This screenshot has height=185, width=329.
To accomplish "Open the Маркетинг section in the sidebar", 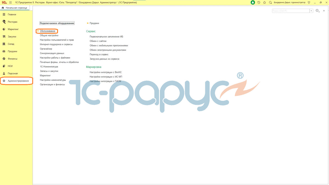I will tap(13, 29).
